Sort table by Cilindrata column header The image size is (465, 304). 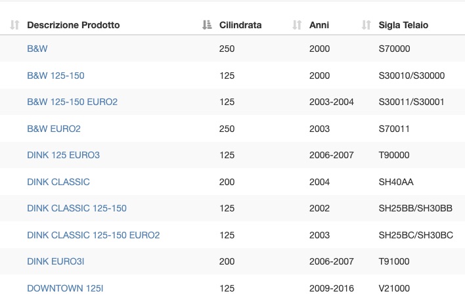pos(240,25)
